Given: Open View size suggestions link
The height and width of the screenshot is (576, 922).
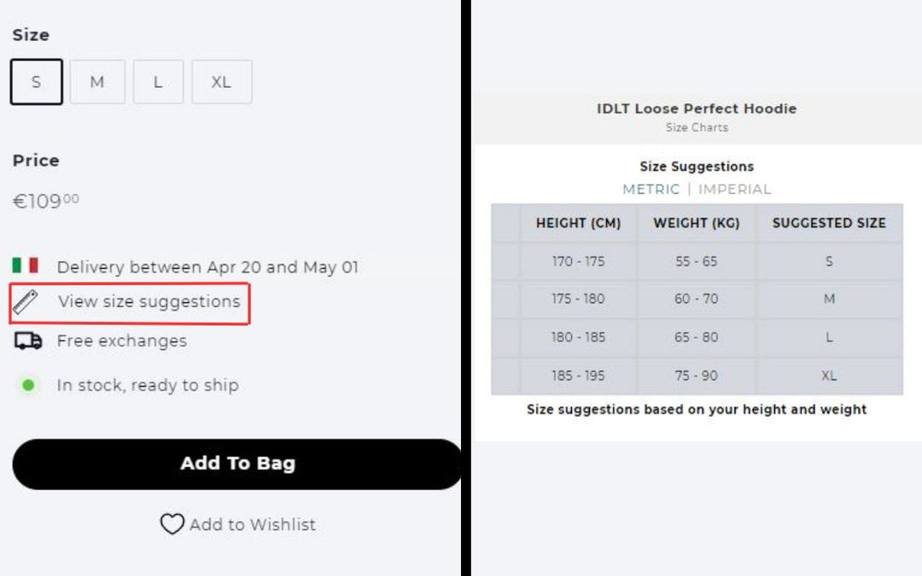Looking at the screenshot, I should tap(149, 302).
